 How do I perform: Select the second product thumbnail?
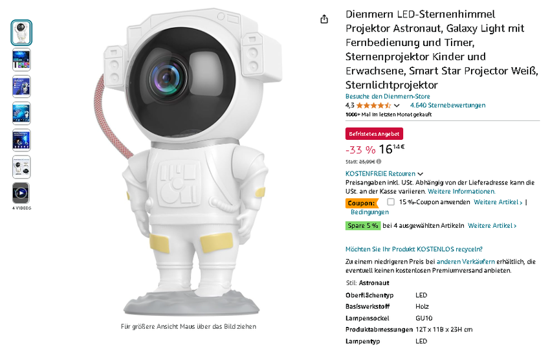pos(21,60)
